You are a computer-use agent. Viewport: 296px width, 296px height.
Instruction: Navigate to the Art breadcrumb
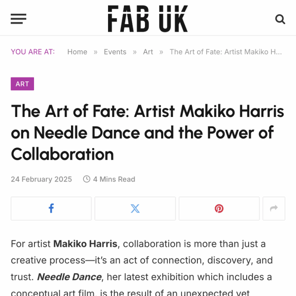(x=148, y=52)
